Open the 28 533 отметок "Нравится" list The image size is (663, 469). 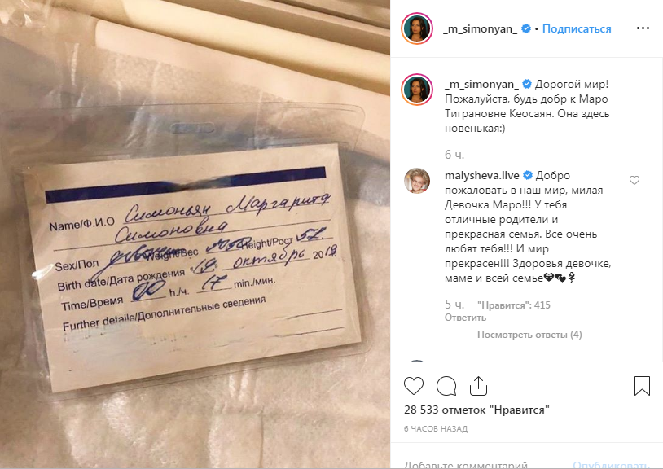(x=476, y=410)
